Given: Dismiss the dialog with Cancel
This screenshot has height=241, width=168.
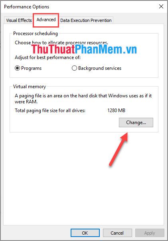Looking at the screenshot, I should (x=117, y=233).
